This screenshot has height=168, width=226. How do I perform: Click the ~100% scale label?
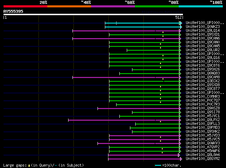click(x=216, y=2)
